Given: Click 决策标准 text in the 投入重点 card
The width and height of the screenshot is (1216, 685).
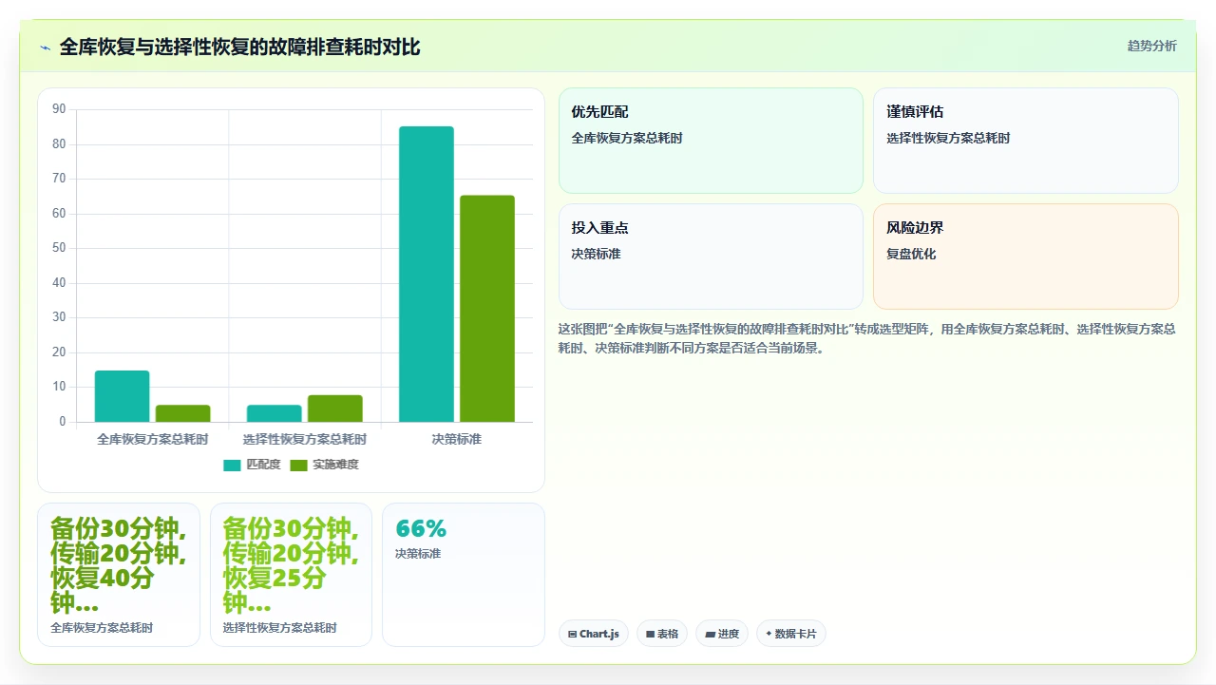Looking at the screenshot, I should coord(597,254).
